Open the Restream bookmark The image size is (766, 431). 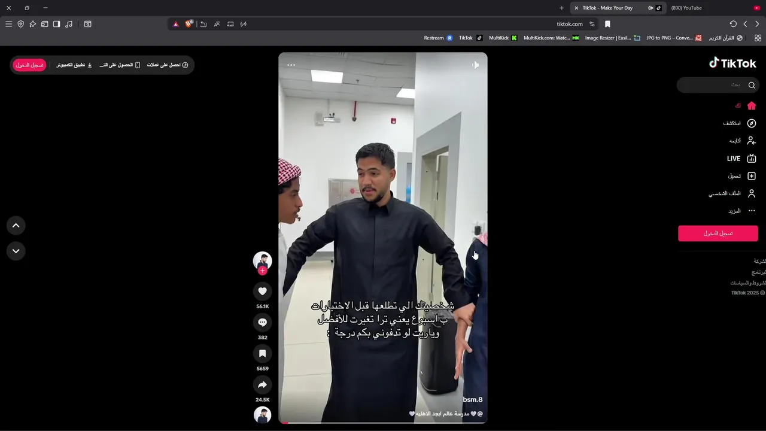[x=438, y=38]
